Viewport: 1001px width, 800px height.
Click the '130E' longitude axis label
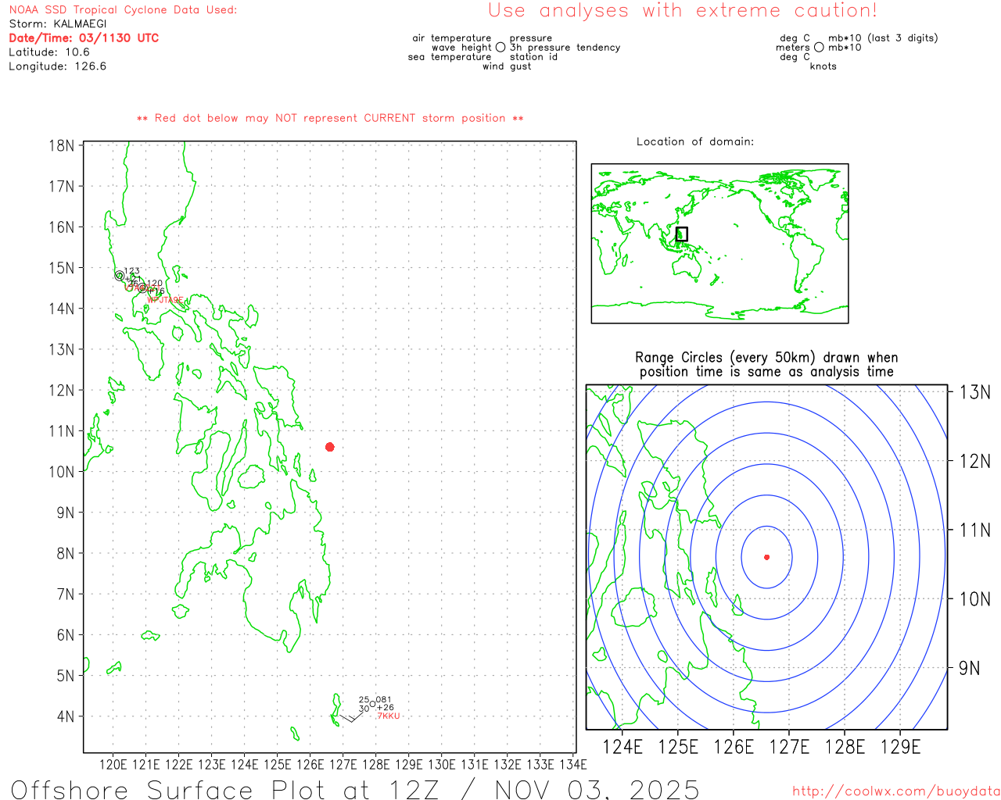coord(441,764)
